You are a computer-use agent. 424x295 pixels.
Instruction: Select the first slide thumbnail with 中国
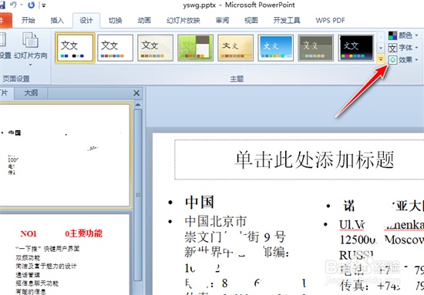pyautogui.click(x=64, y=156)
